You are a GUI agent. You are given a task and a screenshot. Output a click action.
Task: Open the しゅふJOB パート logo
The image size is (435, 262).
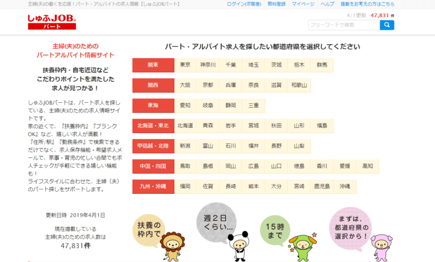pos(52,22)
